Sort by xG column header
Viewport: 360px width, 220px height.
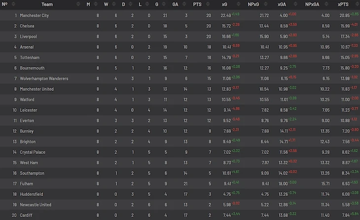[x=225, y=4]
